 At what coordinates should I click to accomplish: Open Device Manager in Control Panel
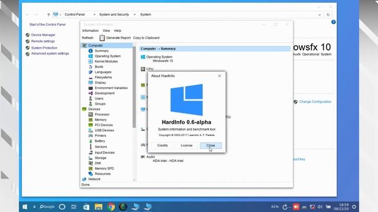[x=43, y=35]
